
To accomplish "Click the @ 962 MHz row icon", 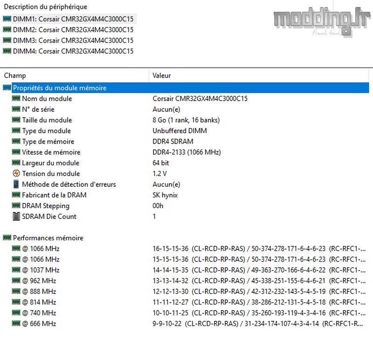I will point(16,280).
